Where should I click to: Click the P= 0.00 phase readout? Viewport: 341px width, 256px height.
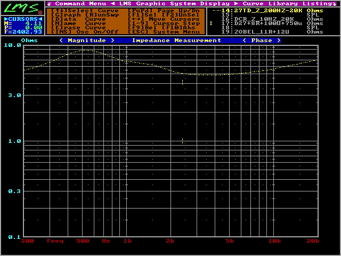23,28
